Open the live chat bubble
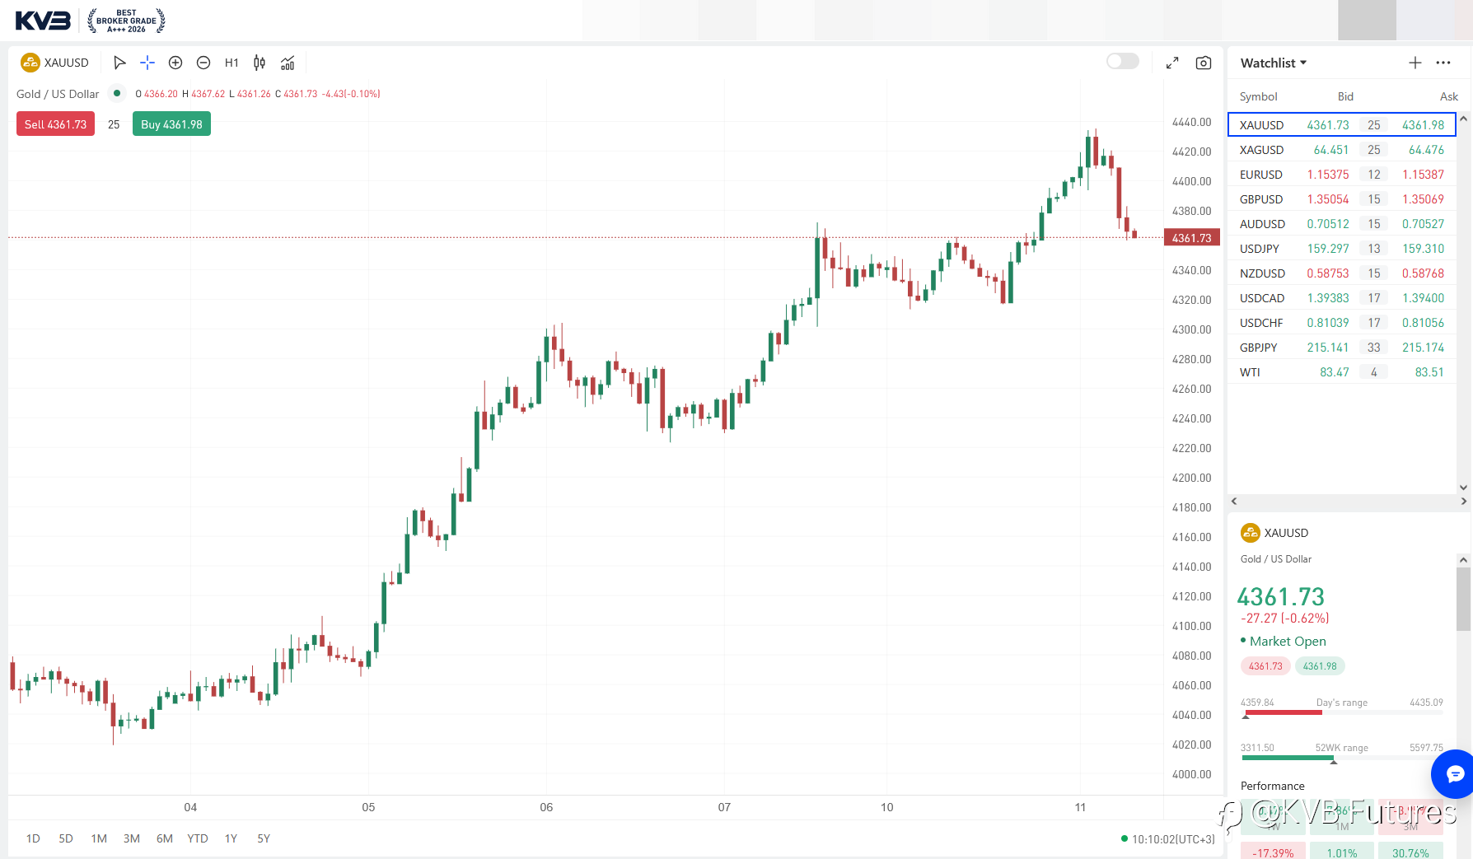The height and width of the screenshot is (859, 1473). 1454,773
